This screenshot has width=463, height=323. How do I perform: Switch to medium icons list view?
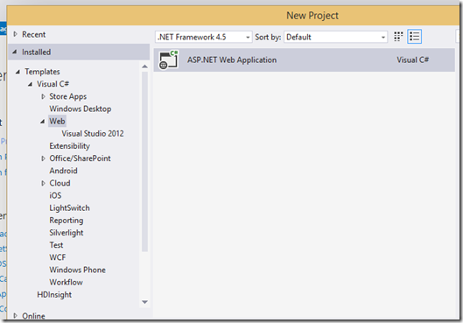click(414, 37)
